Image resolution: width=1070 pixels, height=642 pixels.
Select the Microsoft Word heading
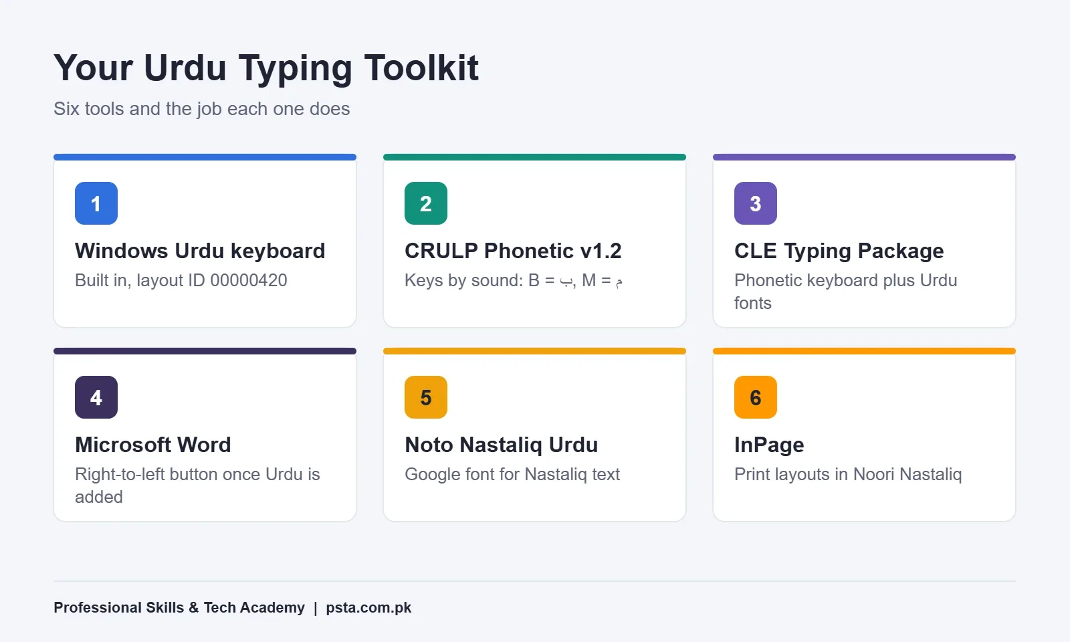(x=153, y=445)
